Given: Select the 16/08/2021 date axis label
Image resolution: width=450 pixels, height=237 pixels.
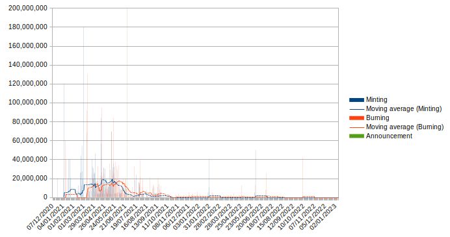Looking at the screenshot, I should coord(135,218).
